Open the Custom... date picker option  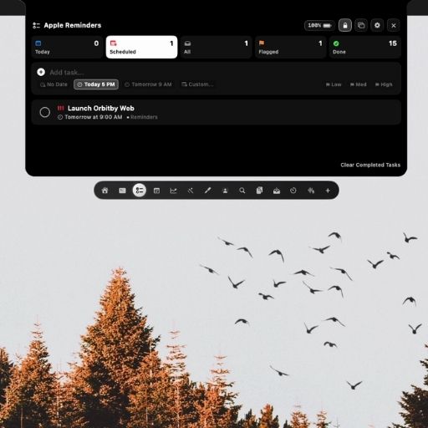(x=197, y=84)
